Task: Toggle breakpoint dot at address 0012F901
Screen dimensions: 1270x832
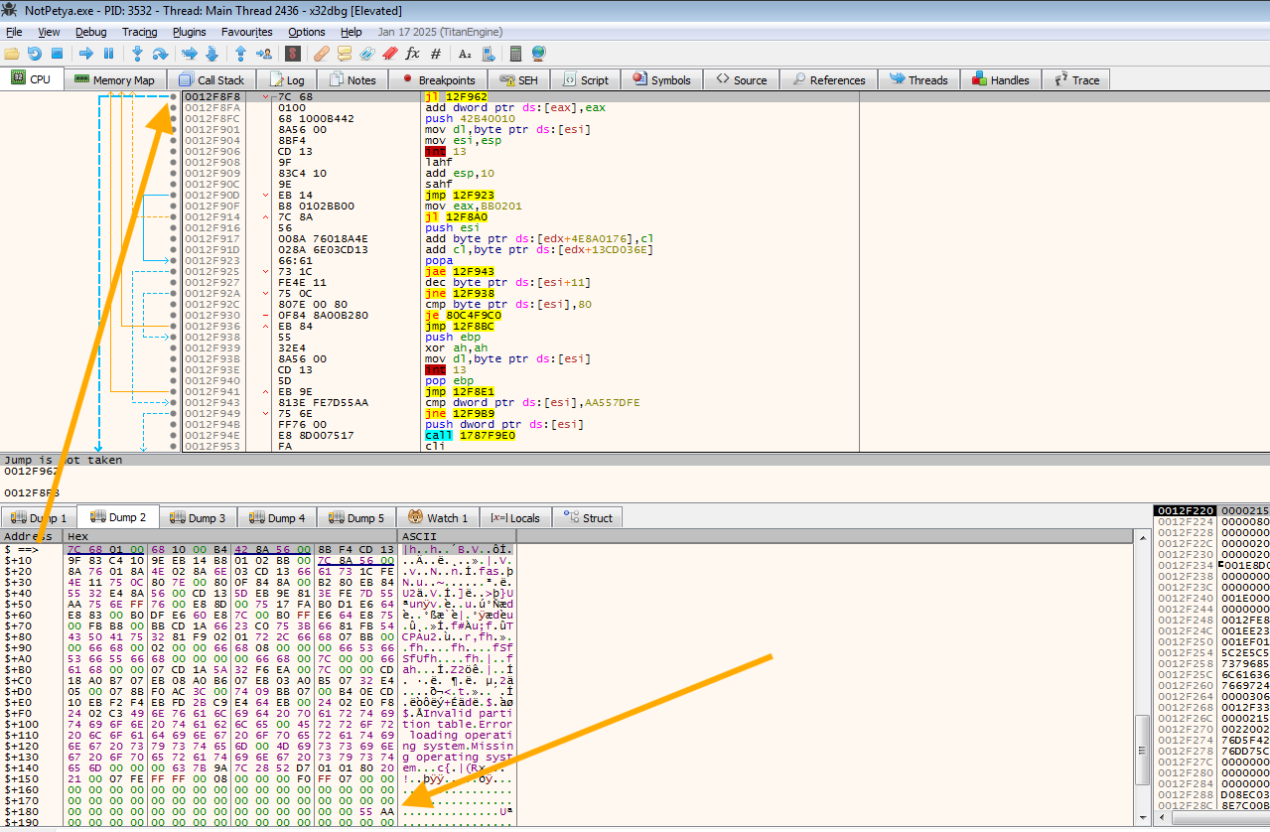Action: (x=174, y=129)
